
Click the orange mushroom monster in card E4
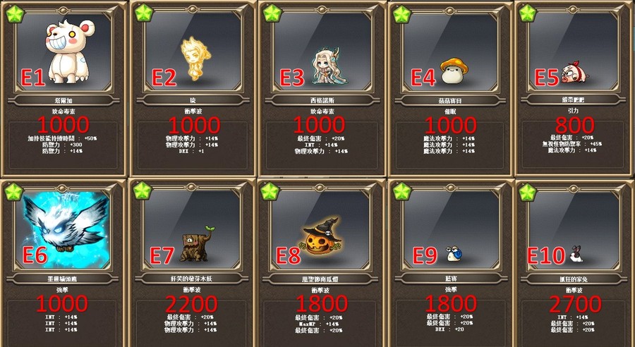pos(454,71)
